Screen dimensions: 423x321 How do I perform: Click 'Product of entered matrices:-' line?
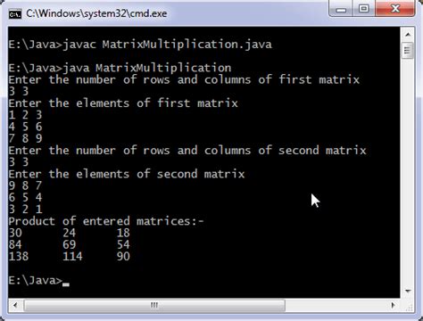click(x=106, y=221)
